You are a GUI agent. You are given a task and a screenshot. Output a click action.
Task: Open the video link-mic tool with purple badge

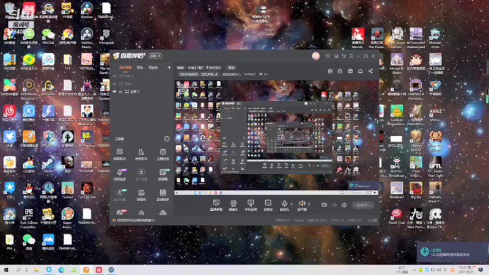[120, 175]
